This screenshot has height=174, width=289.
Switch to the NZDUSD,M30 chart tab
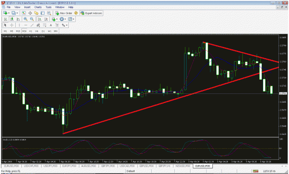pyautogui.click(x=183, y=166)
